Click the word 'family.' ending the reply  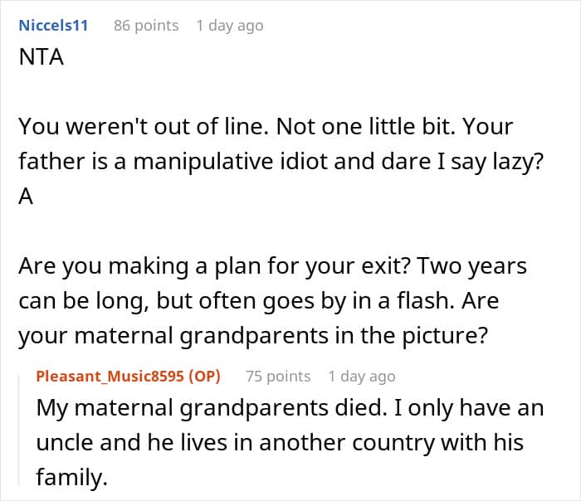tap(72, 477)
